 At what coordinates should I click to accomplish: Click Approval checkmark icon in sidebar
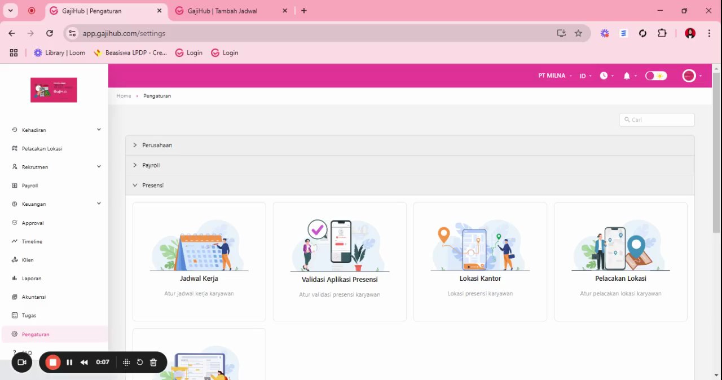click(x=15, y=223)
